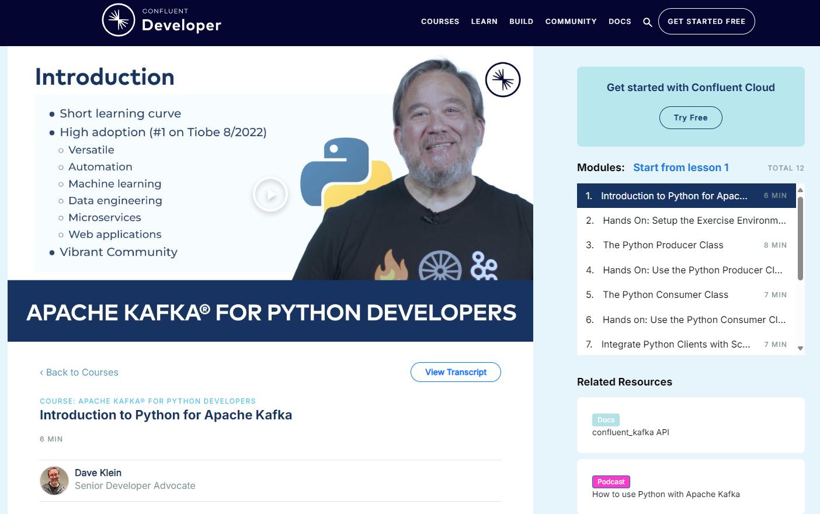Open the LEARN menu
Image resolution: width=820 pixels, height=514 pixels.
coord(484,22)
